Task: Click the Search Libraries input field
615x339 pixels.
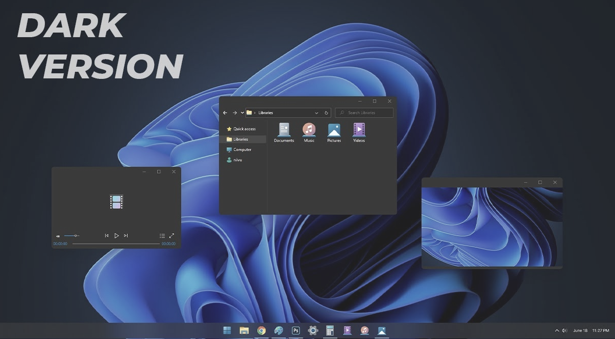Action: click(364, 112)
